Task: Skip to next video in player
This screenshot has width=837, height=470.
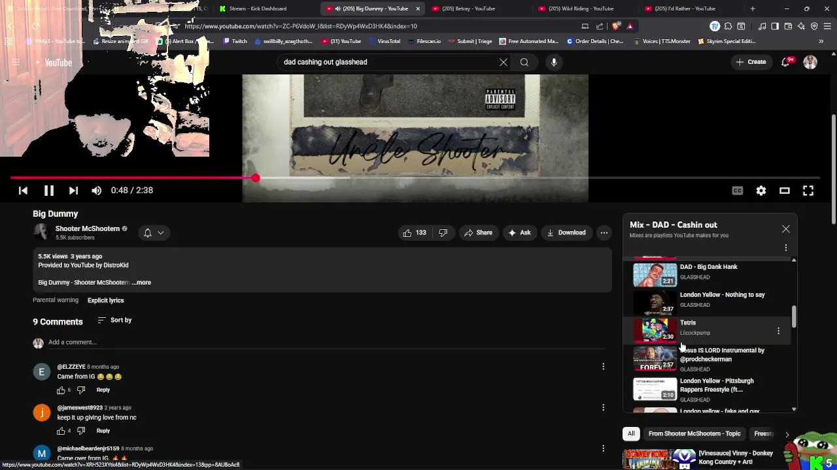Action: pos(73,190)
